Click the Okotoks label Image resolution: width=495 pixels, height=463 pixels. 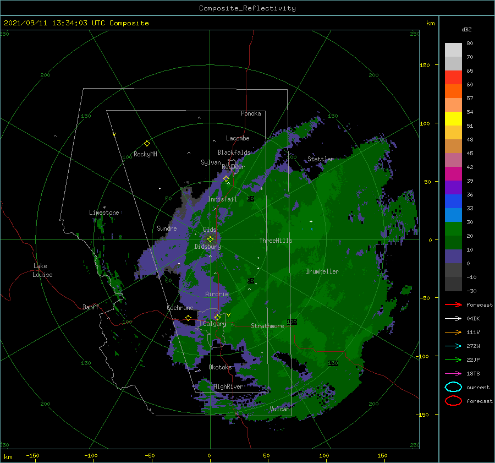220,368
